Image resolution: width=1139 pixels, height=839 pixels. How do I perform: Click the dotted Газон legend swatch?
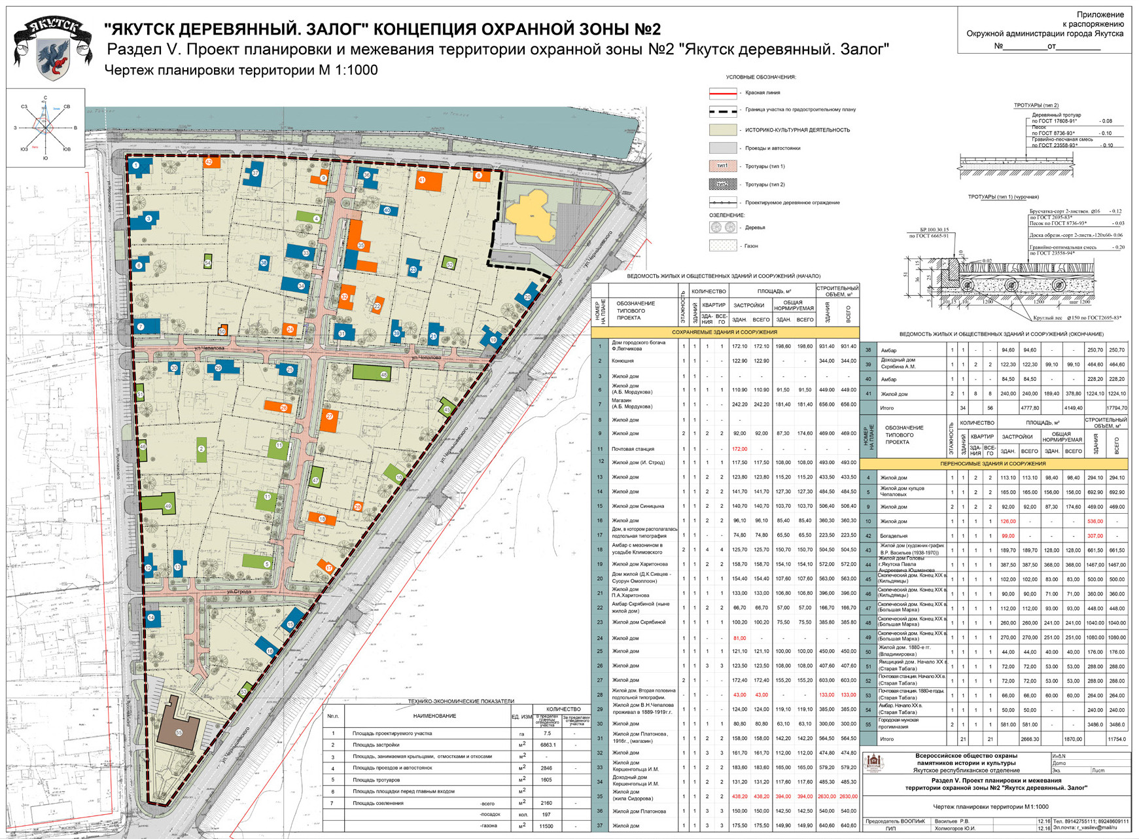pos(723,246)
